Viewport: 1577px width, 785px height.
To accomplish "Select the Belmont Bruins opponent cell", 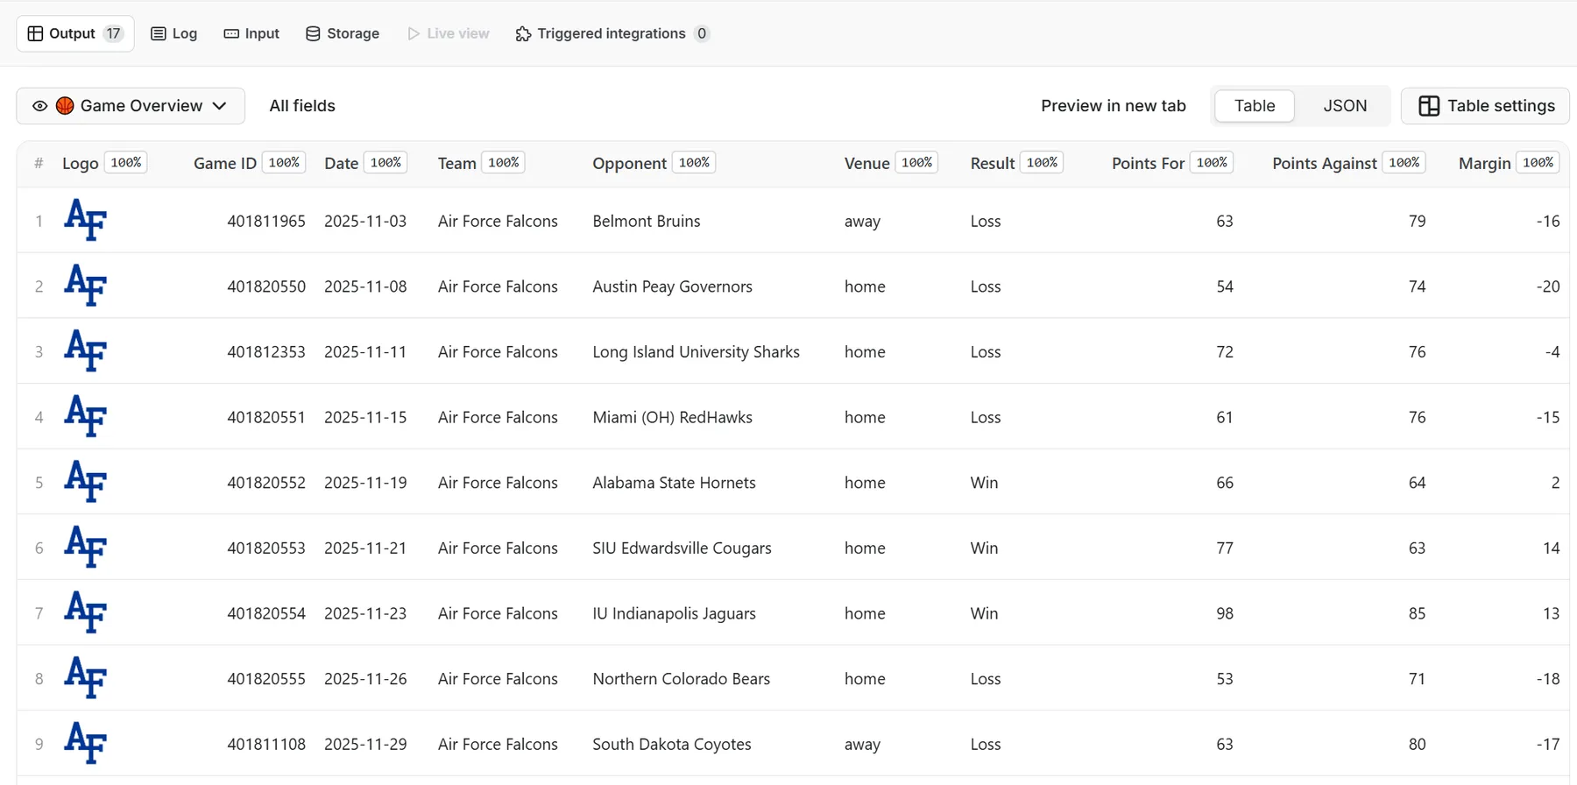I will pyautogui.click(x=647, y=221).
